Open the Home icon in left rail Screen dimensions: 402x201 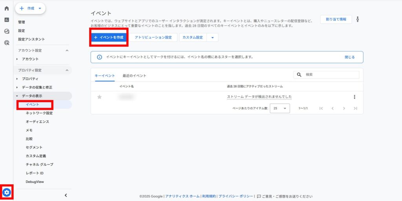pos(6,8)
